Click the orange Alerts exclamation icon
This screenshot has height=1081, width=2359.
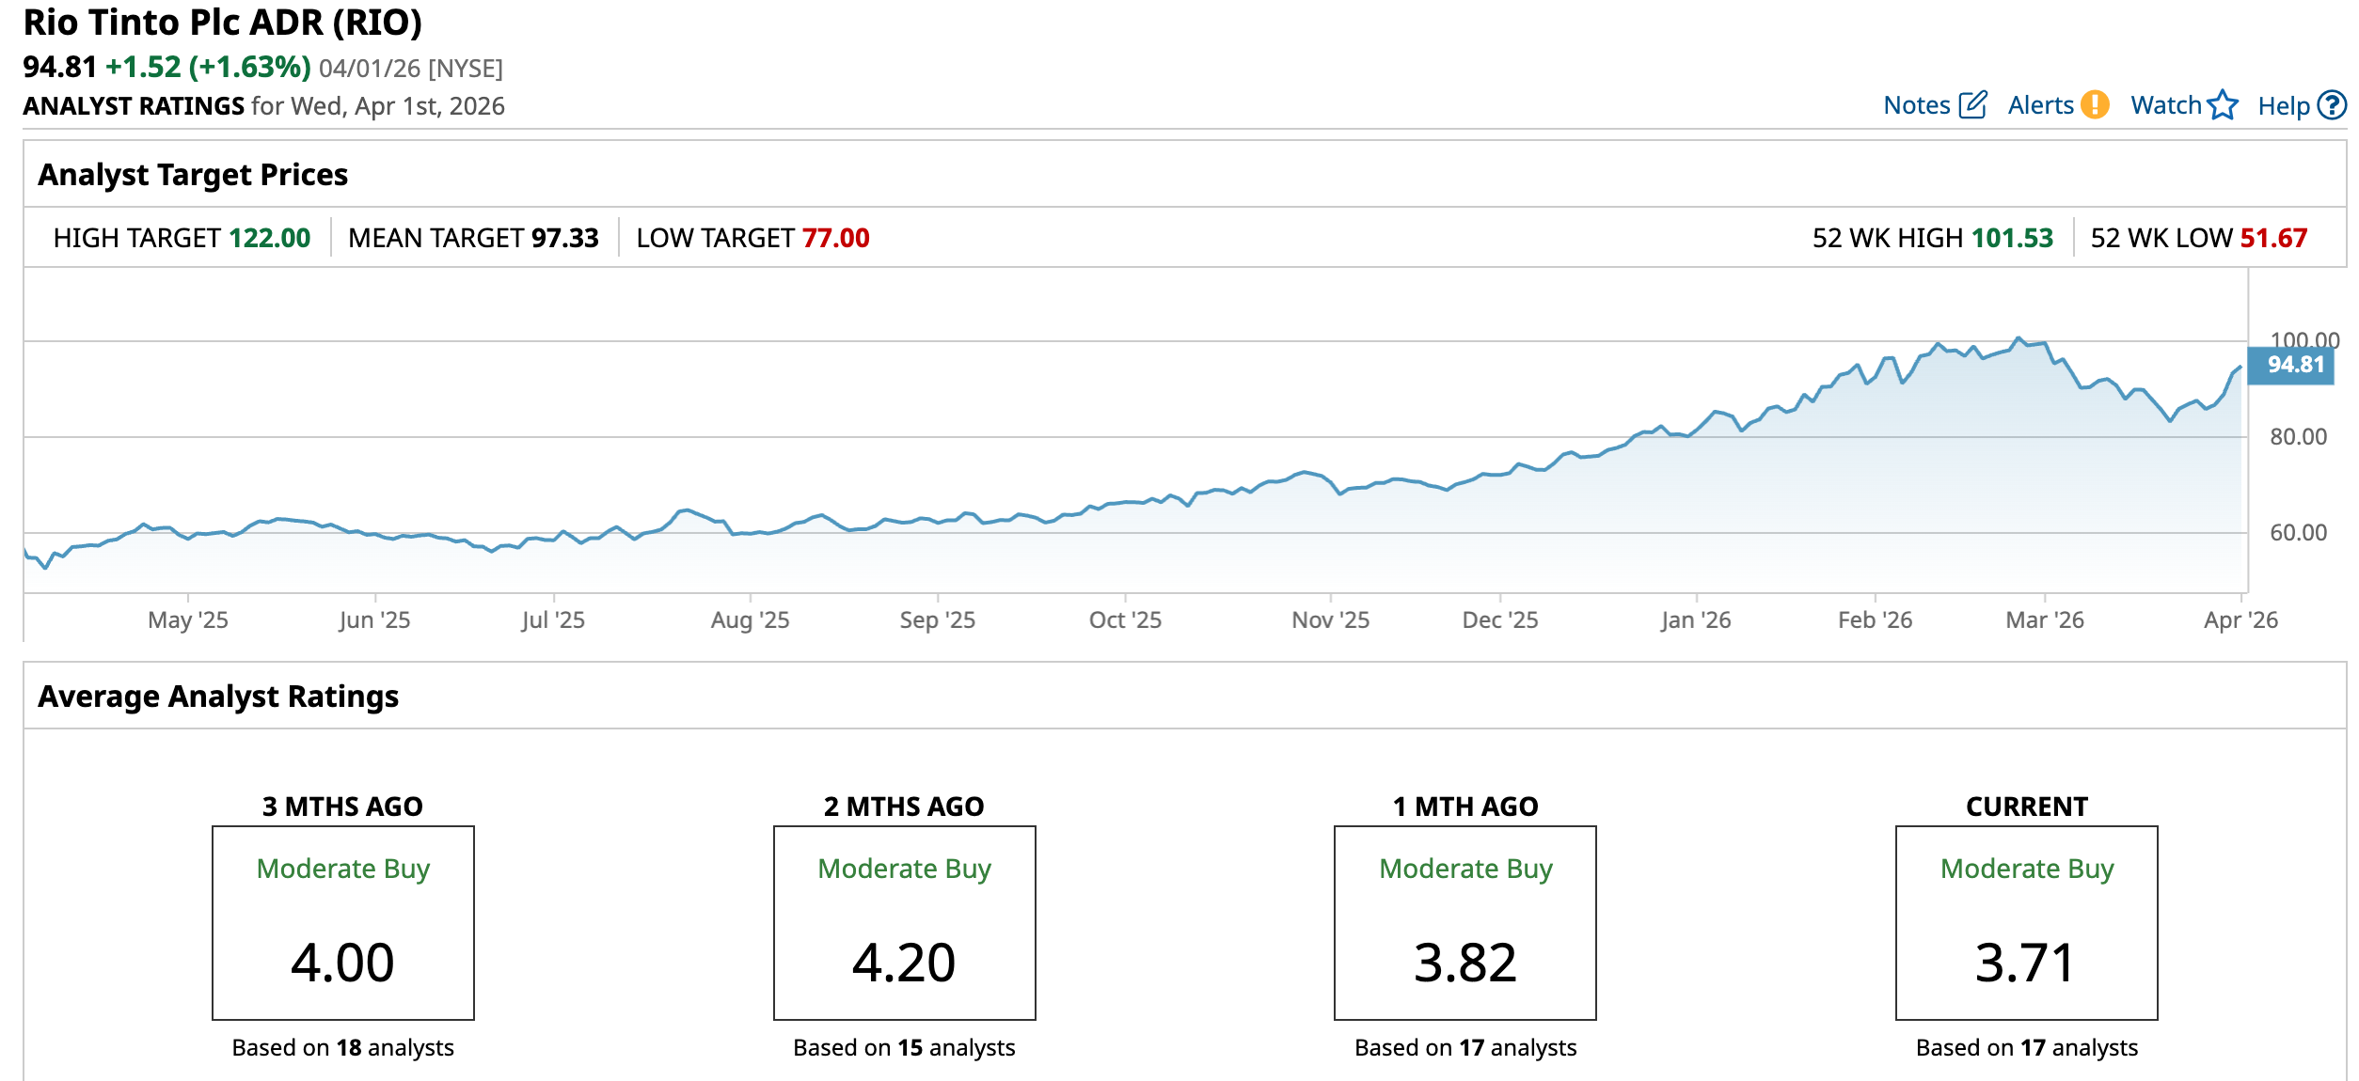[x=2095, y=104]
